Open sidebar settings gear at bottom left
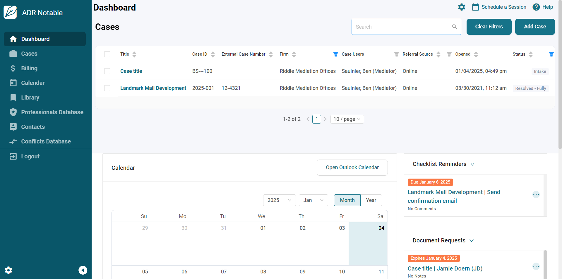The width and height of the screenshot is (562, 279). point(8,270)
